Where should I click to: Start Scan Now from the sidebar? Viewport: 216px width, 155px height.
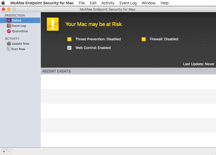pos(20,49)
